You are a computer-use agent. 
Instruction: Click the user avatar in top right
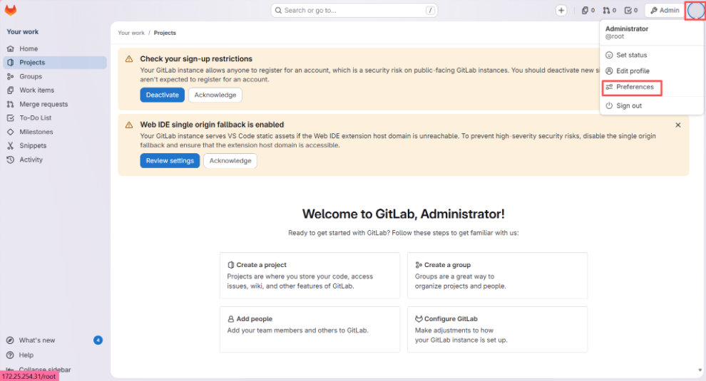click(695, 11)
